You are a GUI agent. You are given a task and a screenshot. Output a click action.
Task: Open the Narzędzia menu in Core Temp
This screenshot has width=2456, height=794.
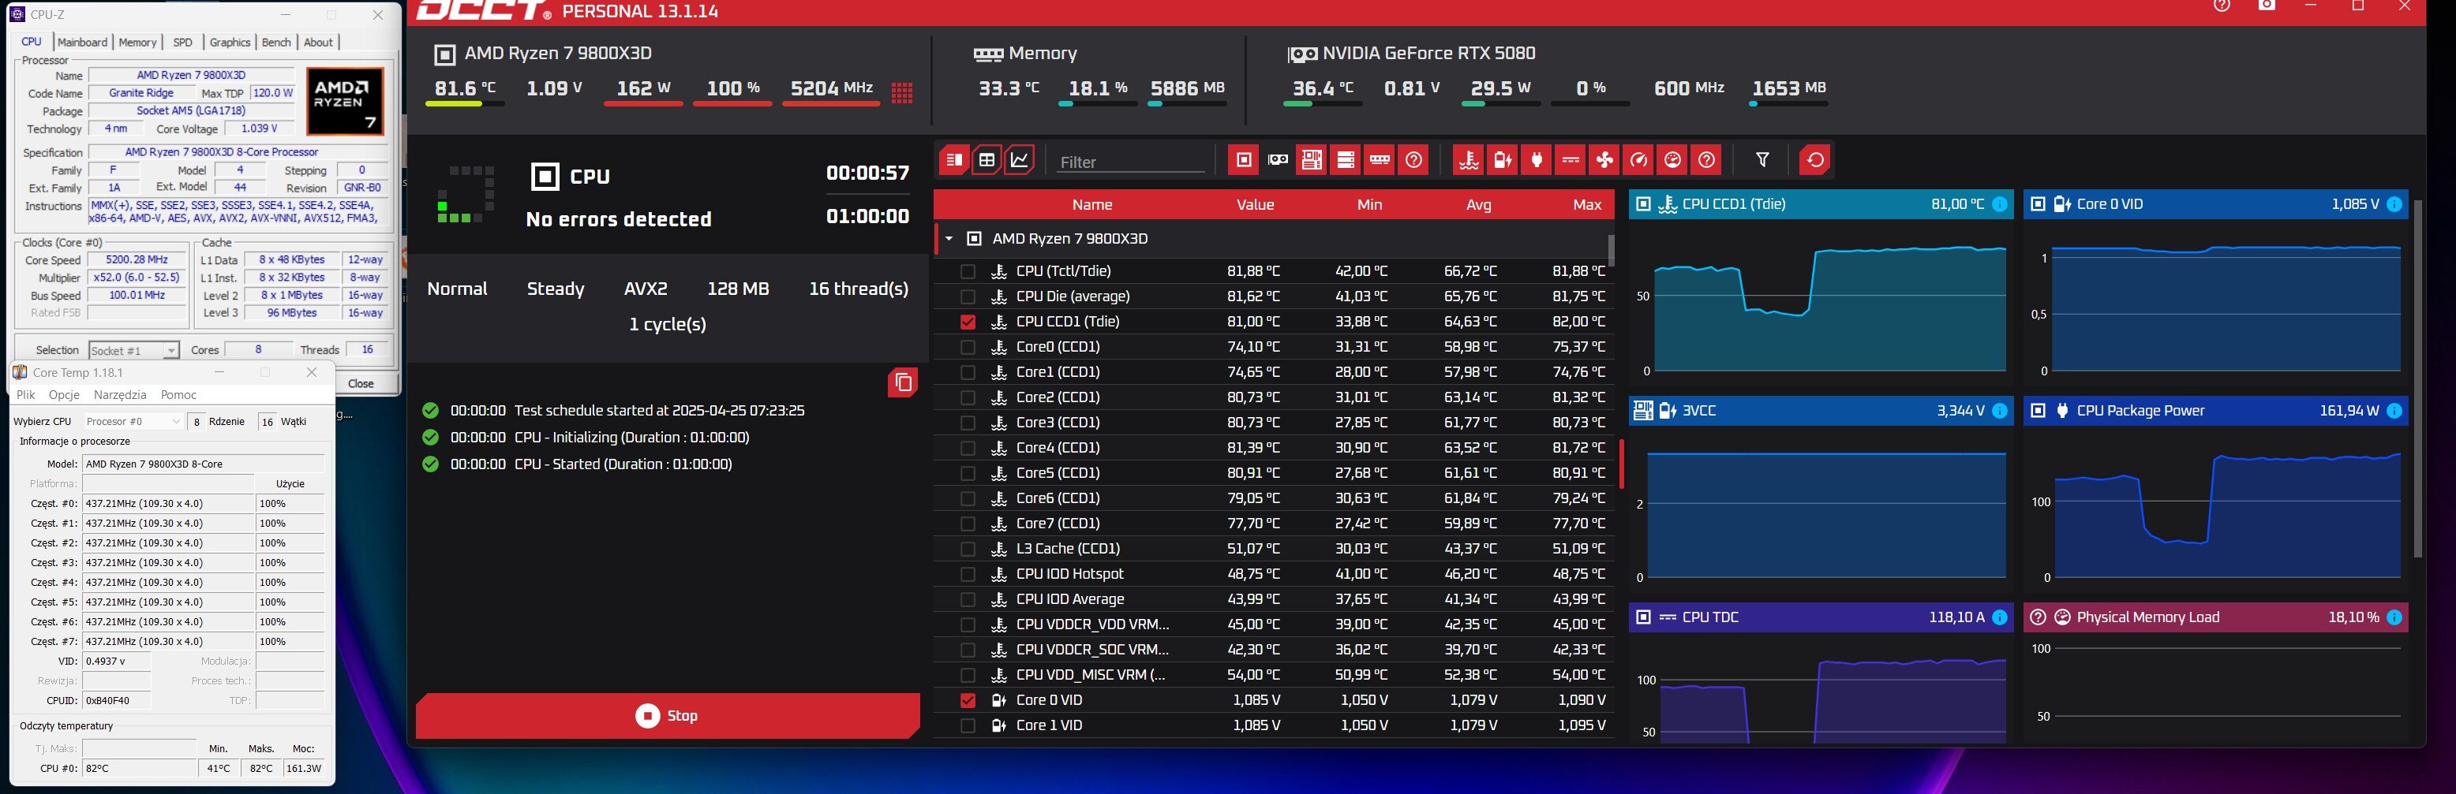(x=120, y=395)
